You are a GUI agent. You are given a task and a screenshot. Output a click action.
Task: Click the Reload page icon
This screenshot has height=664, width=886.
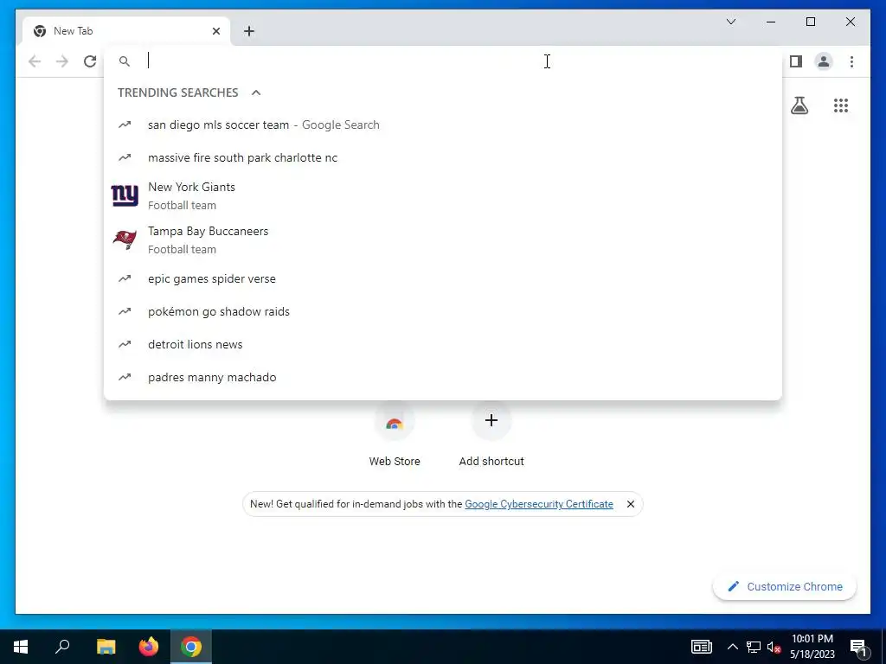pos(90,61)
